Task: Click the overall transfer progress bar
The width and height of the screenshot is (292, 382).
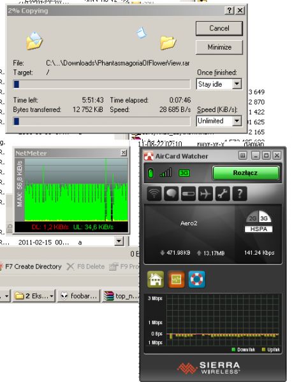Action: click(101, 121)
